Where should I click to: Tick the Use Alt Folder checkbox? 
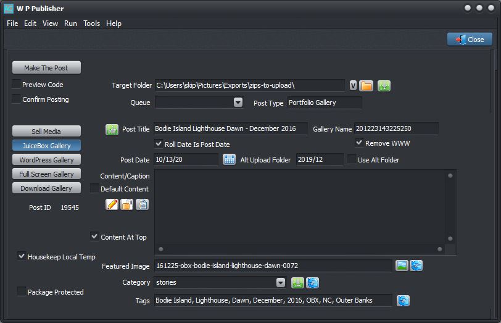(352, 159)
